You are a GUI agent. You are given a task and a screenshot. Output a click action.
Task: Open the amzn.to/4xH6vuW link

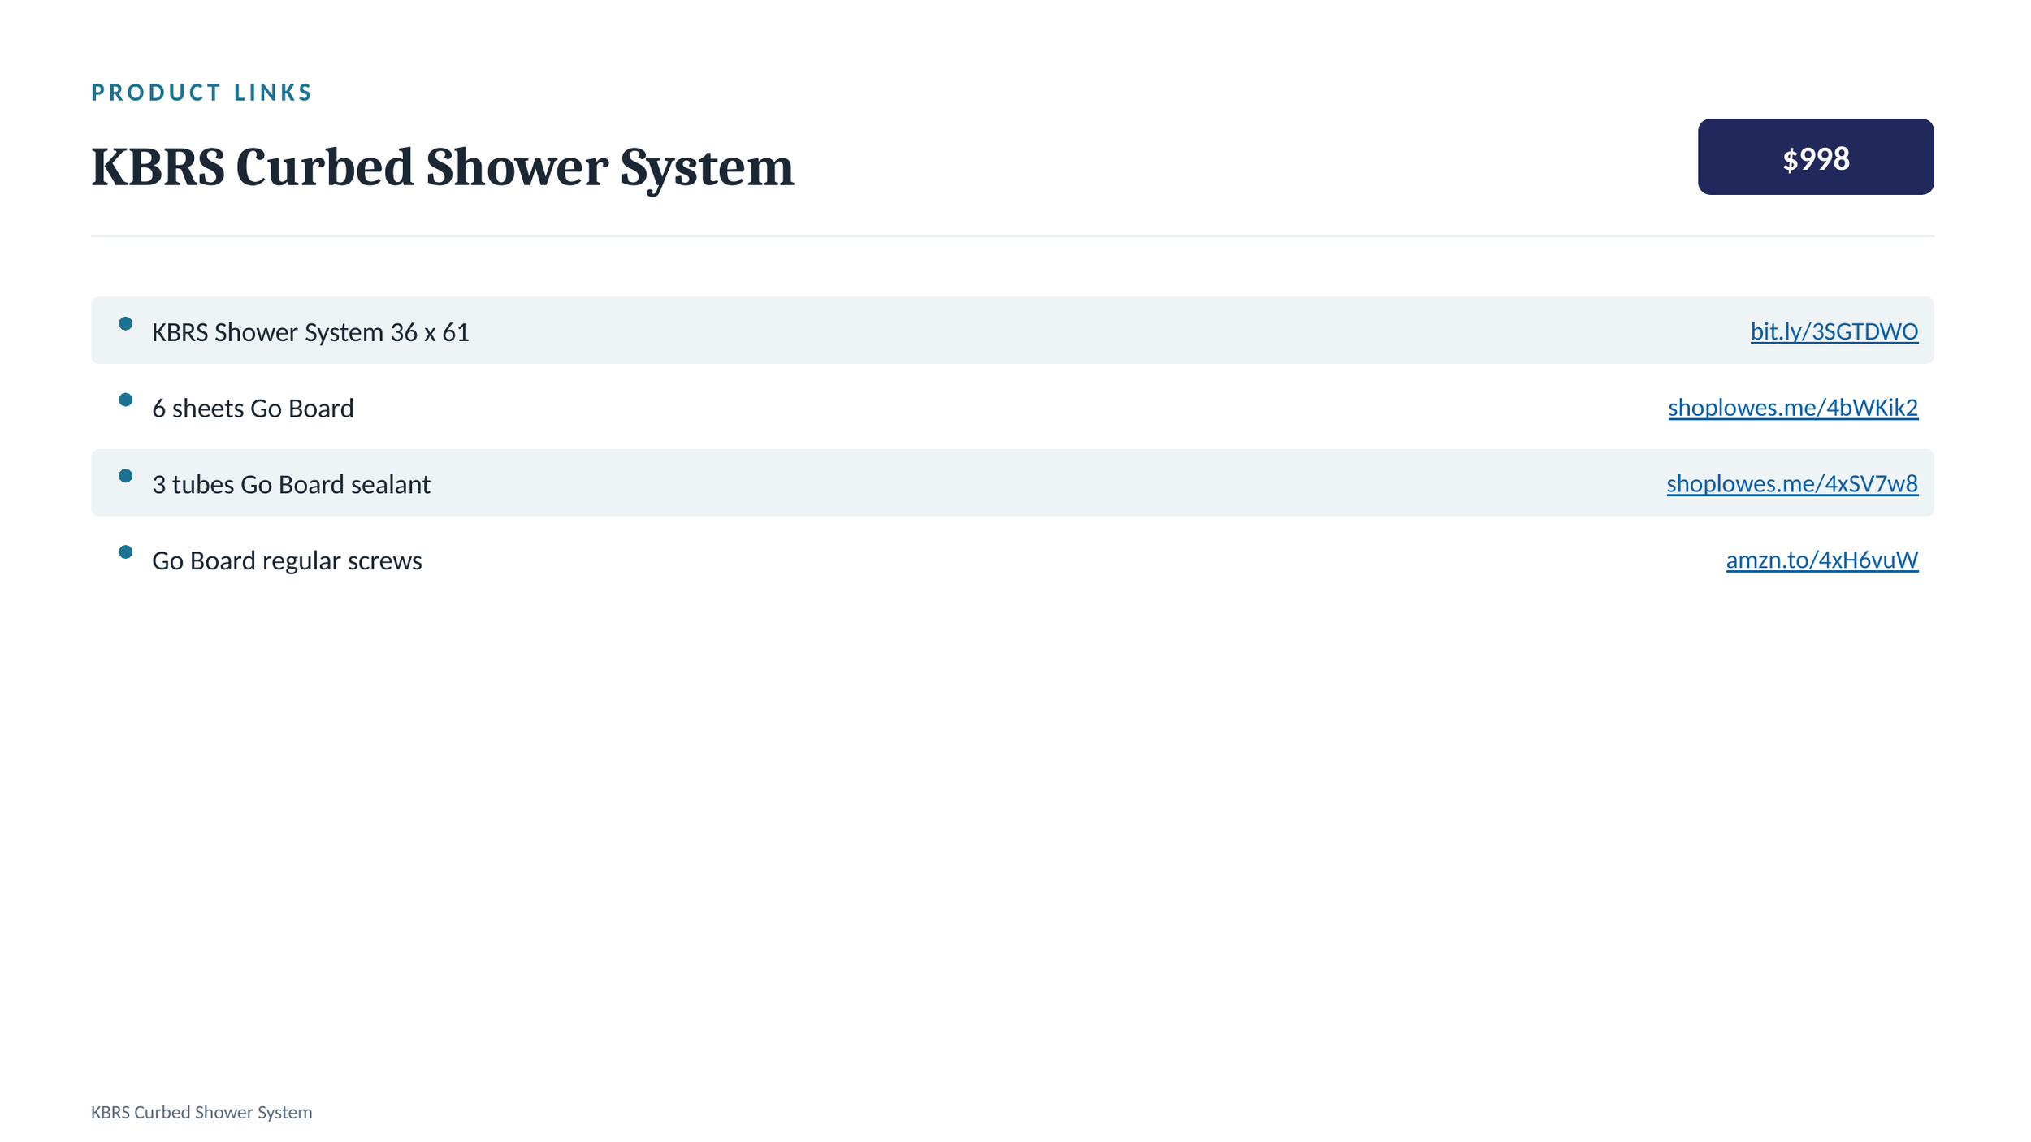tap(1821, 560)
